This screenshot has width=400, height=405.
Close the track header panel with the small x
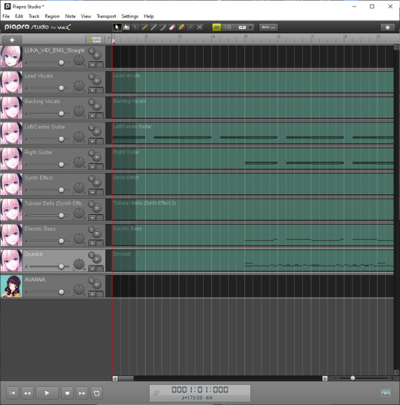point(109,38)
